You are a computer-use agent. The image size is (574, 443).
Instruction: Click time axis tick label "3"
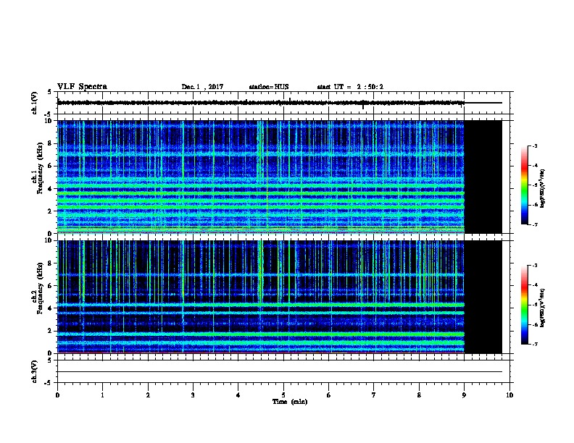193,395
